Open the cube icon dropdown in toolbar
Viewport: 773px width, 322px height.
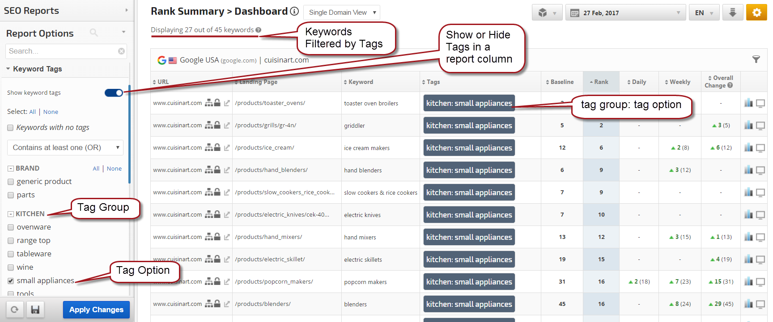[x=547, y=13]
